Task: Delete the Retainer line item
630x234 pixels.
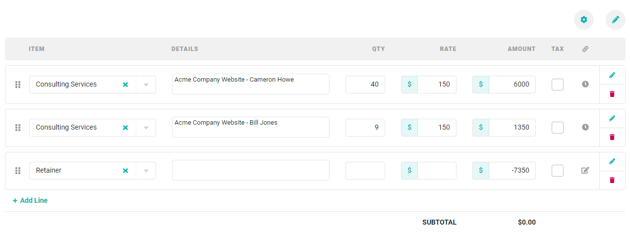Action: click(x=612, y=180)
